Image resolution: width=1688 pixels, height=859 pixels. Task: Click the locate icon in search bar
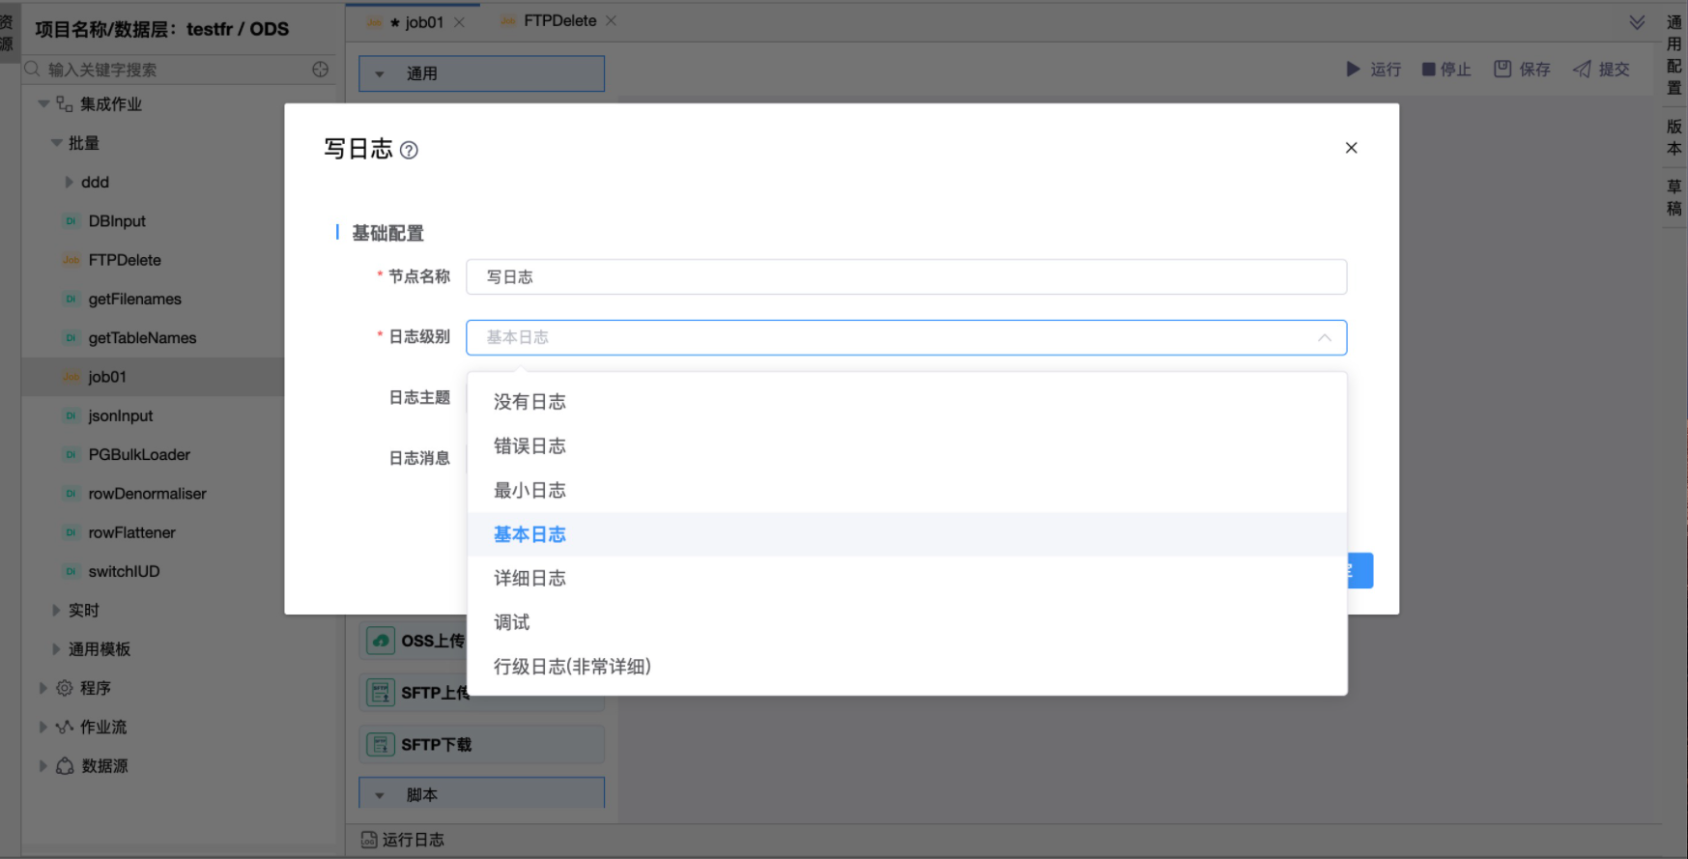point(321,70)
